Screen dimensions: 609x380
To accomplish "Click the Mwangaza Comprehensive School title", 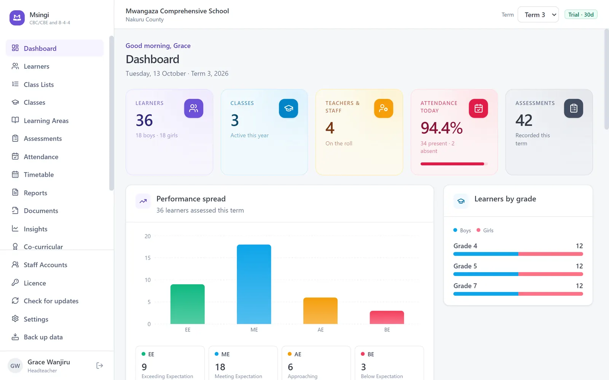I will pos(177,11).
